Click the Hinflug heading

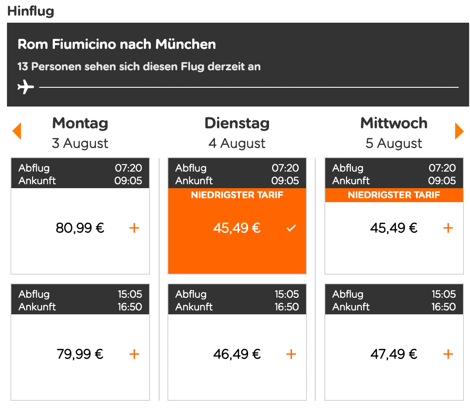(30, 11)
